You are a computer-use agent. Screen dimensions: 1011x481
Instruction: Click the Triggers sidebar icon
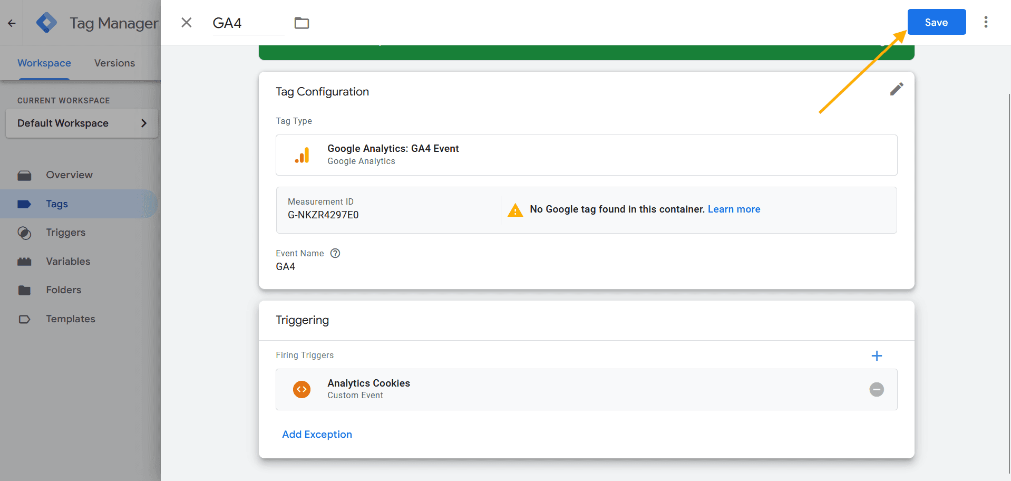[24, 233]
